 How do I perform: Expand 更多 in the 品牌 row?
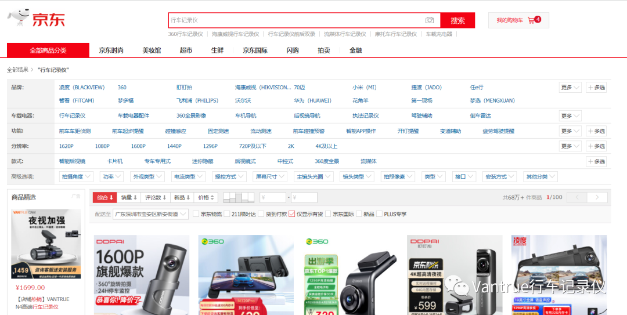[x=570, y=88]
